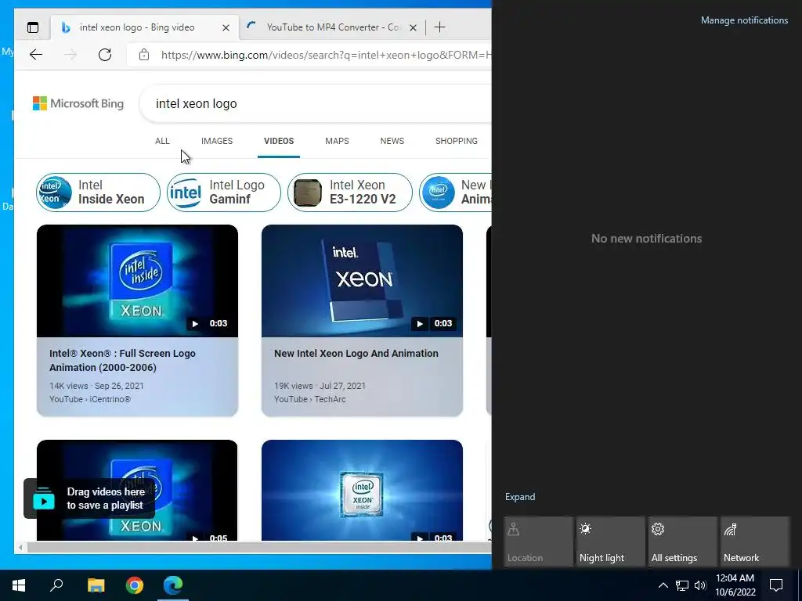This screenshot has height=601, width=802.
Task: Click the YouTube › TechArc source text
Action: coord(310,399)
